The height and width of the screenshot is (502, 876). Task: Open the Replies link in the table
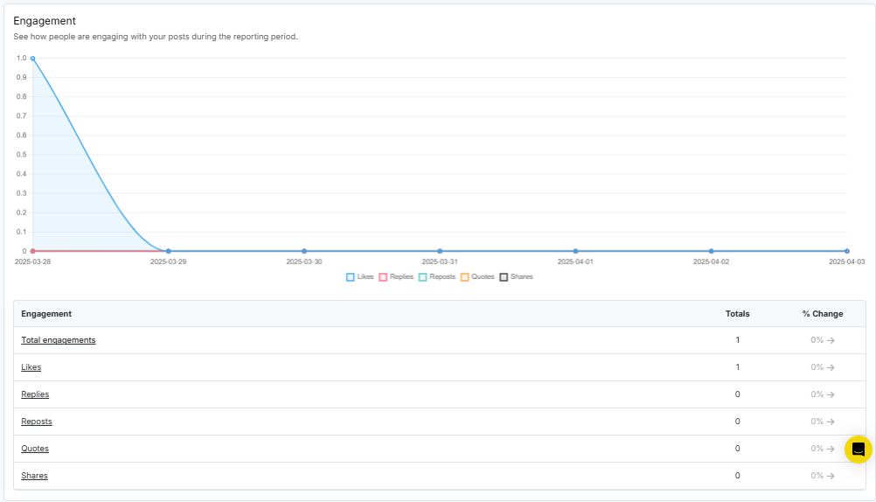(35, 394)
